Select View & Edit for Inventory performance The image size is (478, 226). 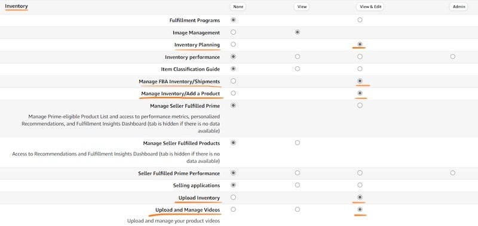(x=360, y=56)
